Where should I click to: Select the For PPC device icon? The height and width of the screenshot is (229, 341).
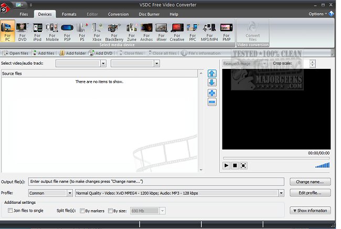click(x=193, y=32)
